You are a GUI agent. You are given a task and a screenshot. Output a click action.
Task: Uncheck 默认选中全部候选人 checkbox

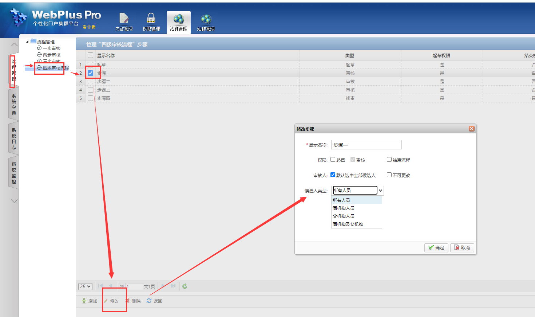pyautogui.click(x=333, y=175)
